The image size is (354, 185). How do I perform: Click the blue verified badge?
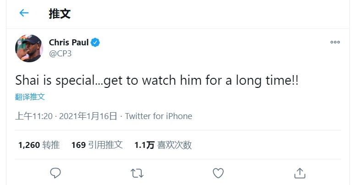95,43
